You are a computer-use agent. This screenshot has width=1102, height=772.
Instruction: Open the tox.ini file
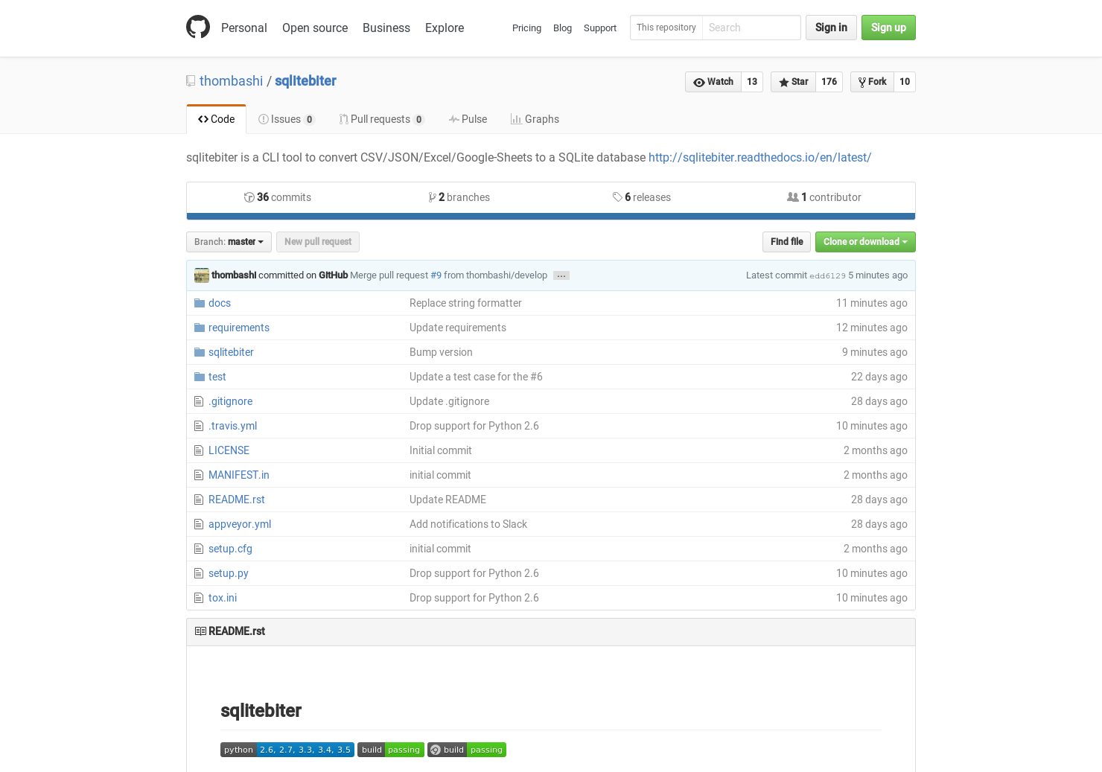point(223,598)
